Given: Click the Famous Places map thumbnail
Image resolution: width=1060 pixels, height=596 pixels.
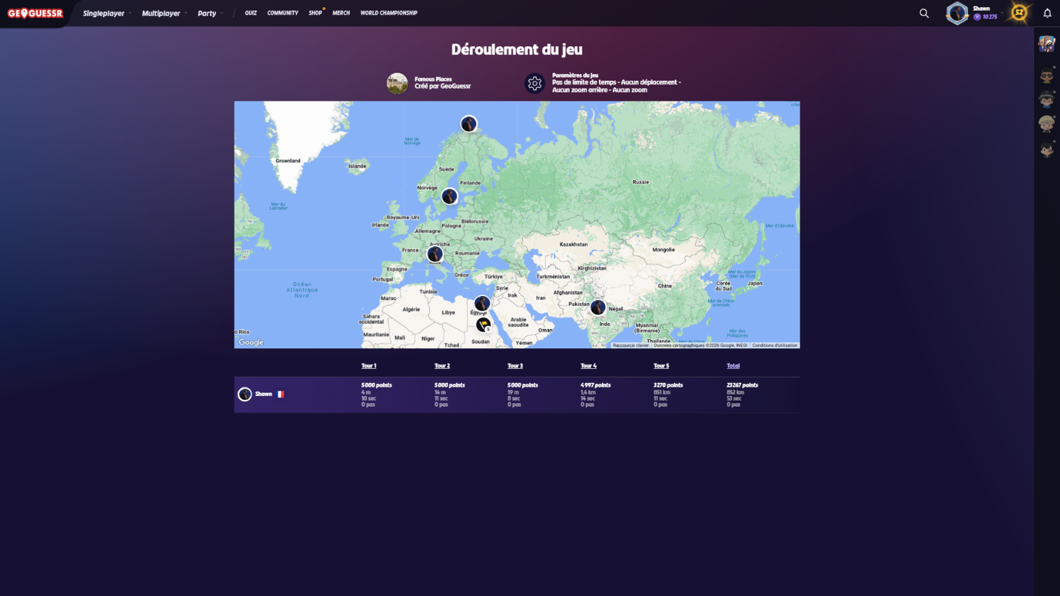Looking at the screenshot, I should click(397, 83).
